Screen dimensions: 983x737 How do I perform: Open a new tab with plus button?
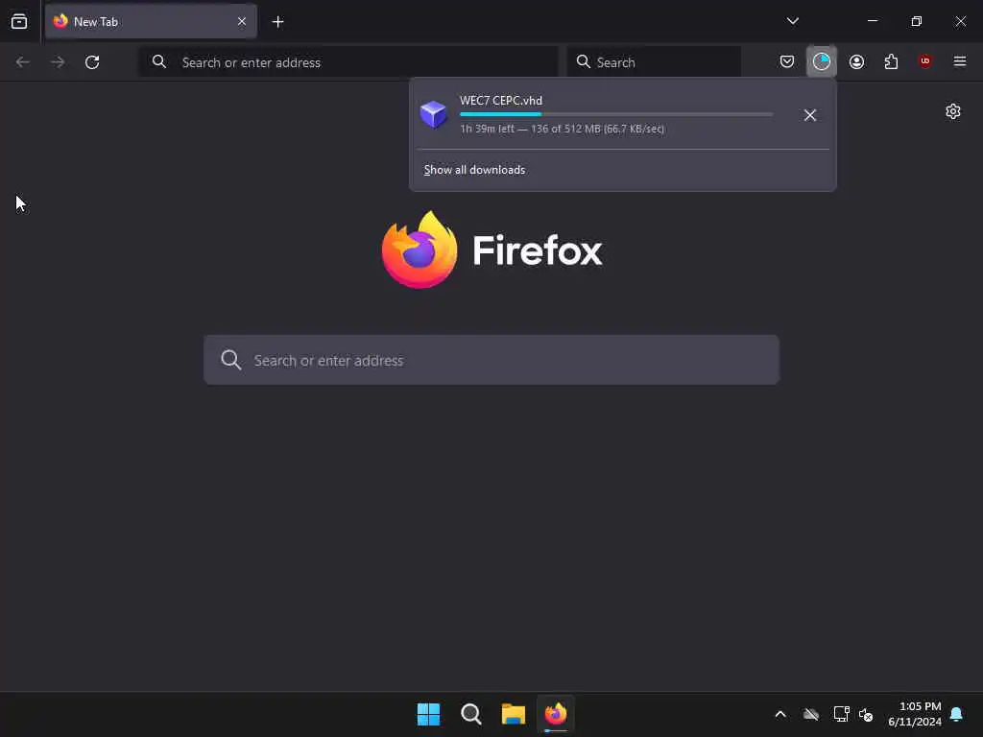[277, 22]
